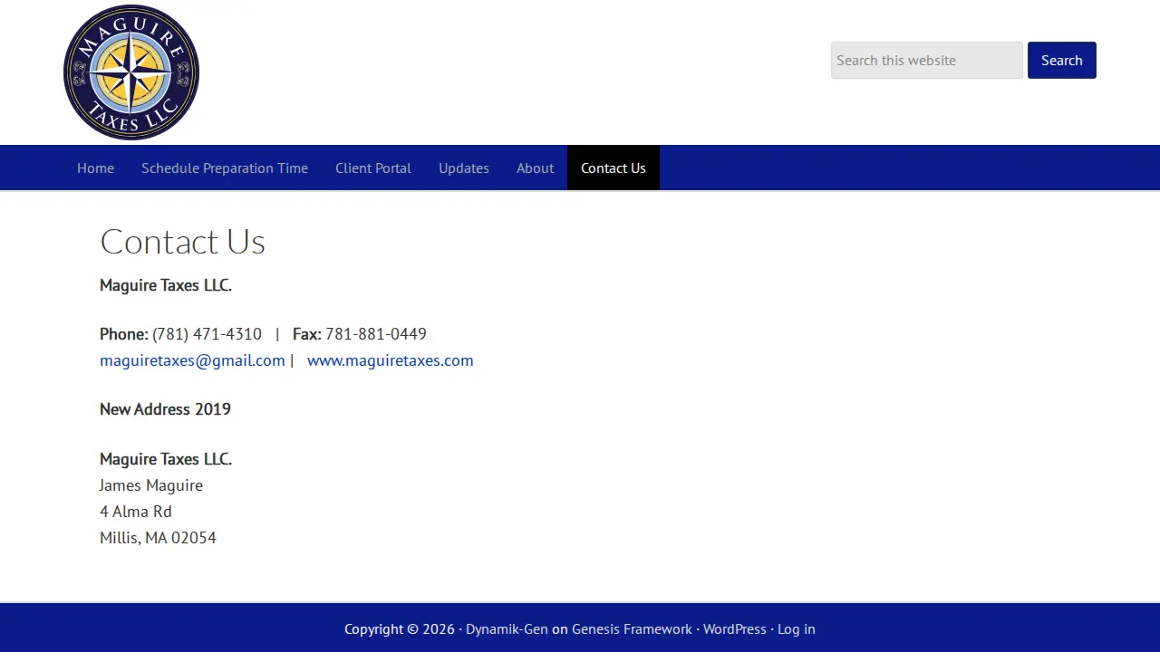Click the fax number 781-881-0449
1160x652 pixels.
(376, 334)
